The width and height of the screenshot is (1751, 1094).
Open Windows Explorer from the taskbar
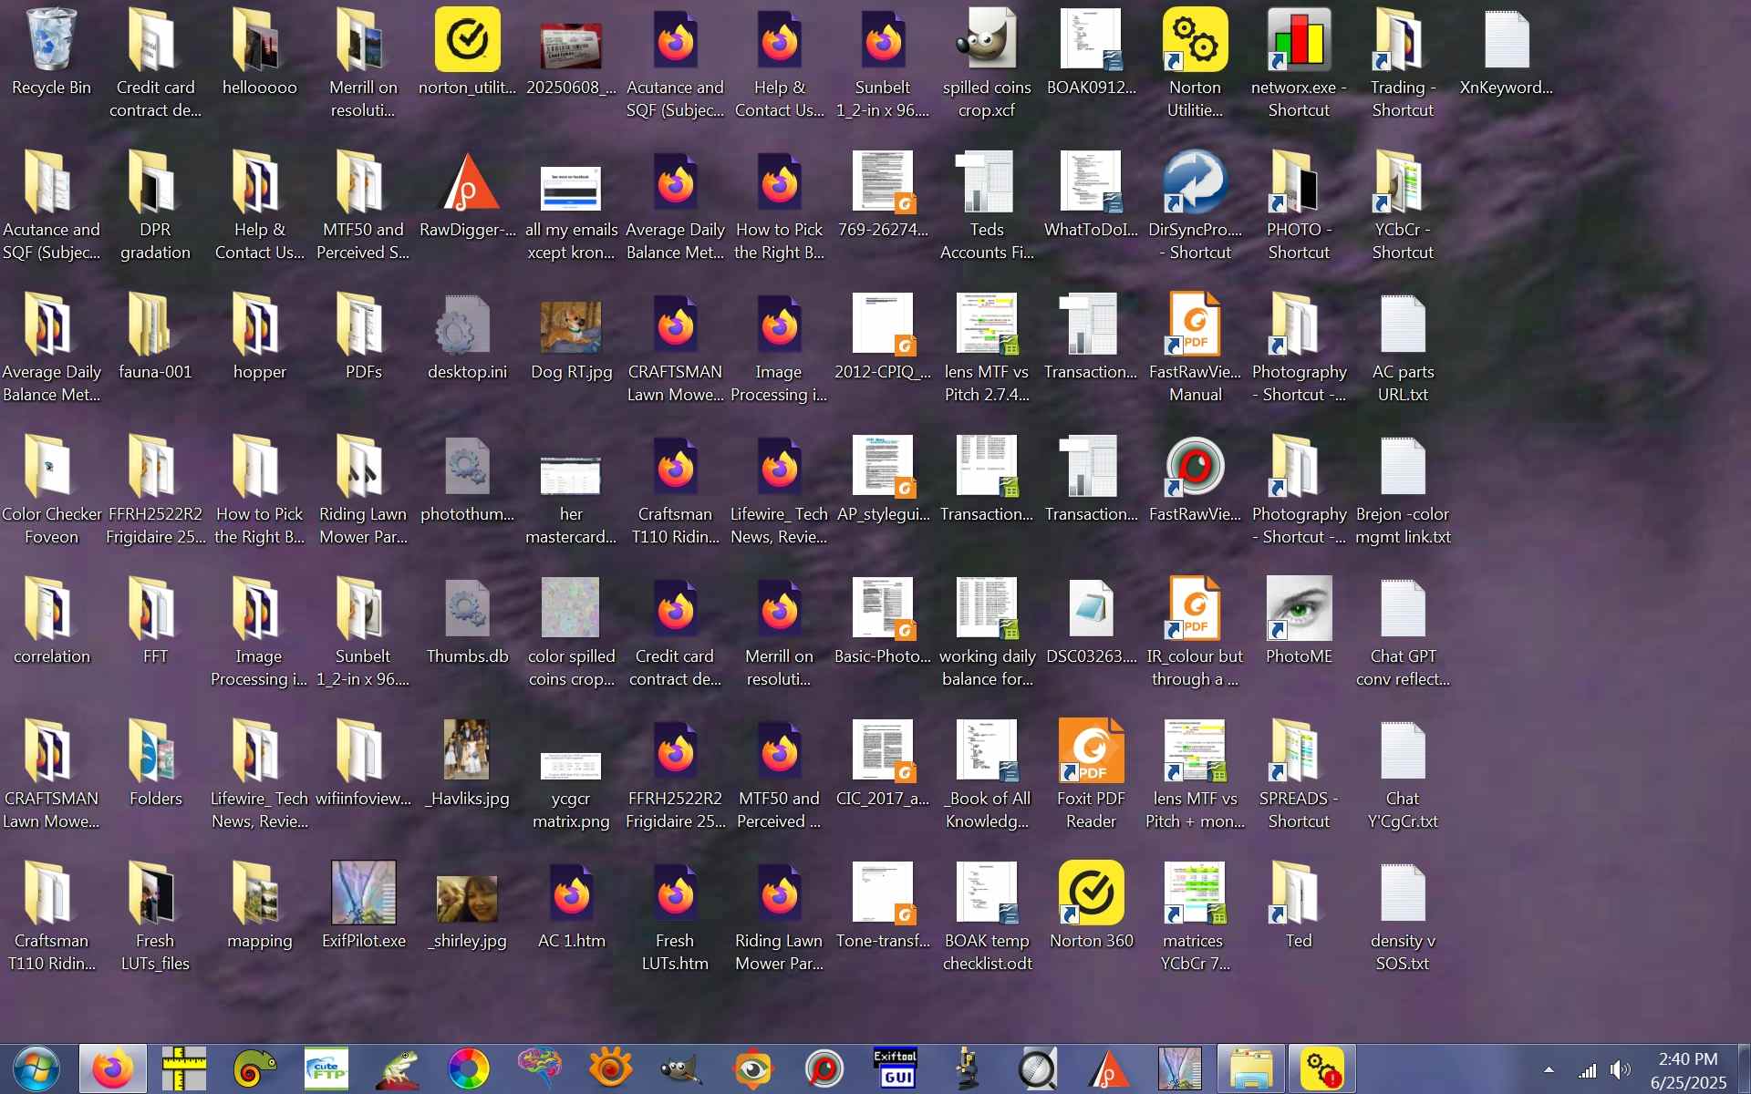tap(1250, 1069)
